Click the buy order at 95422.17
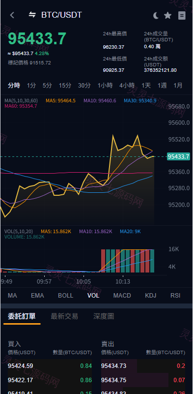Image resolution: width=193 pixels, height=394 pixels. tap(50, 380)
